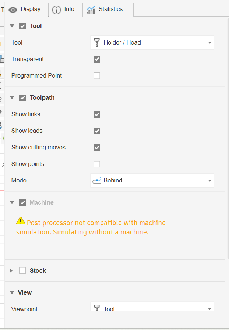The width and height of the screenshot is (229, 330).
Task: Click the Display tab eye icon
Action: 13,10
